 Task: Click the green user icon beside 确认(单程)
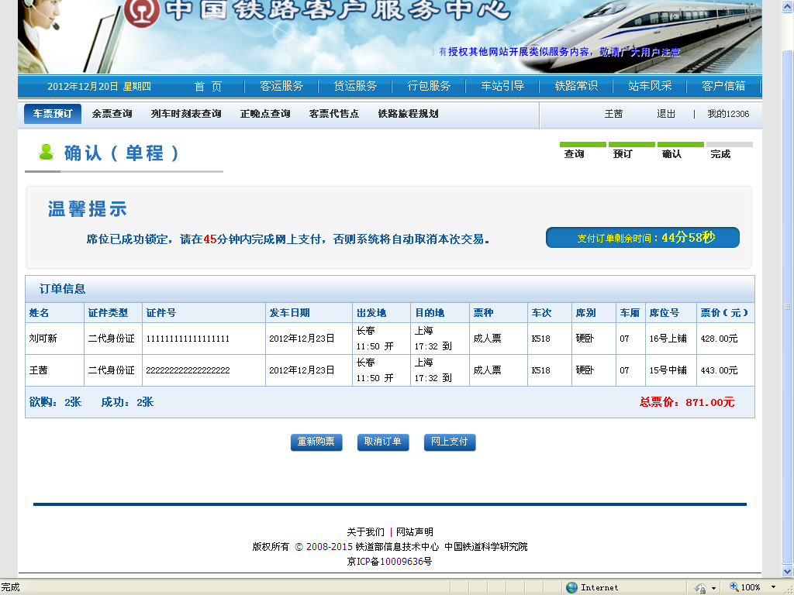pyautogui.click(x=46, y=153)
